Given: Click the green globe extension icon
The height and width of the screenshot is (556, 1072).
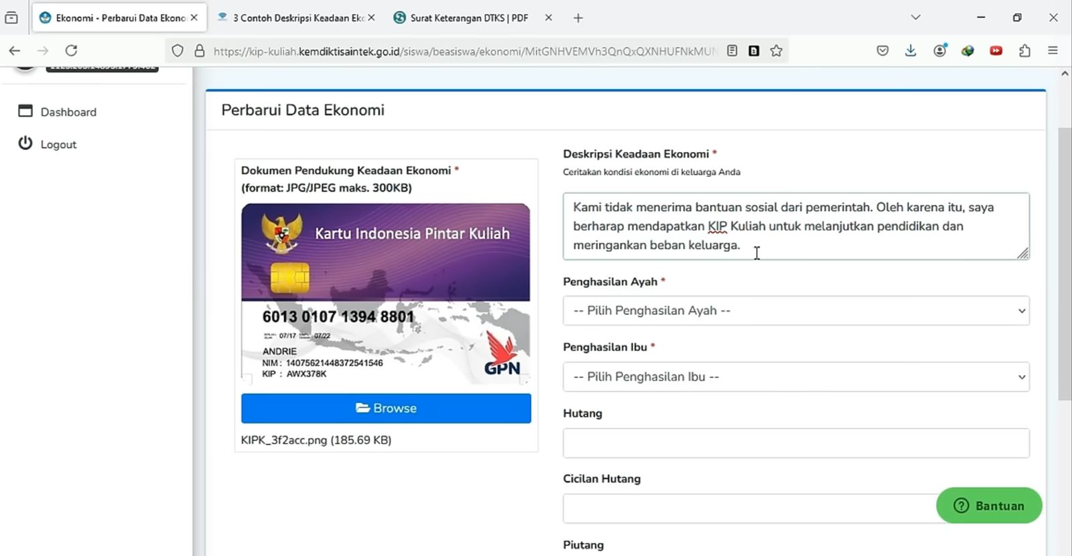Looking at the screenshot, I should pos(967,50).
